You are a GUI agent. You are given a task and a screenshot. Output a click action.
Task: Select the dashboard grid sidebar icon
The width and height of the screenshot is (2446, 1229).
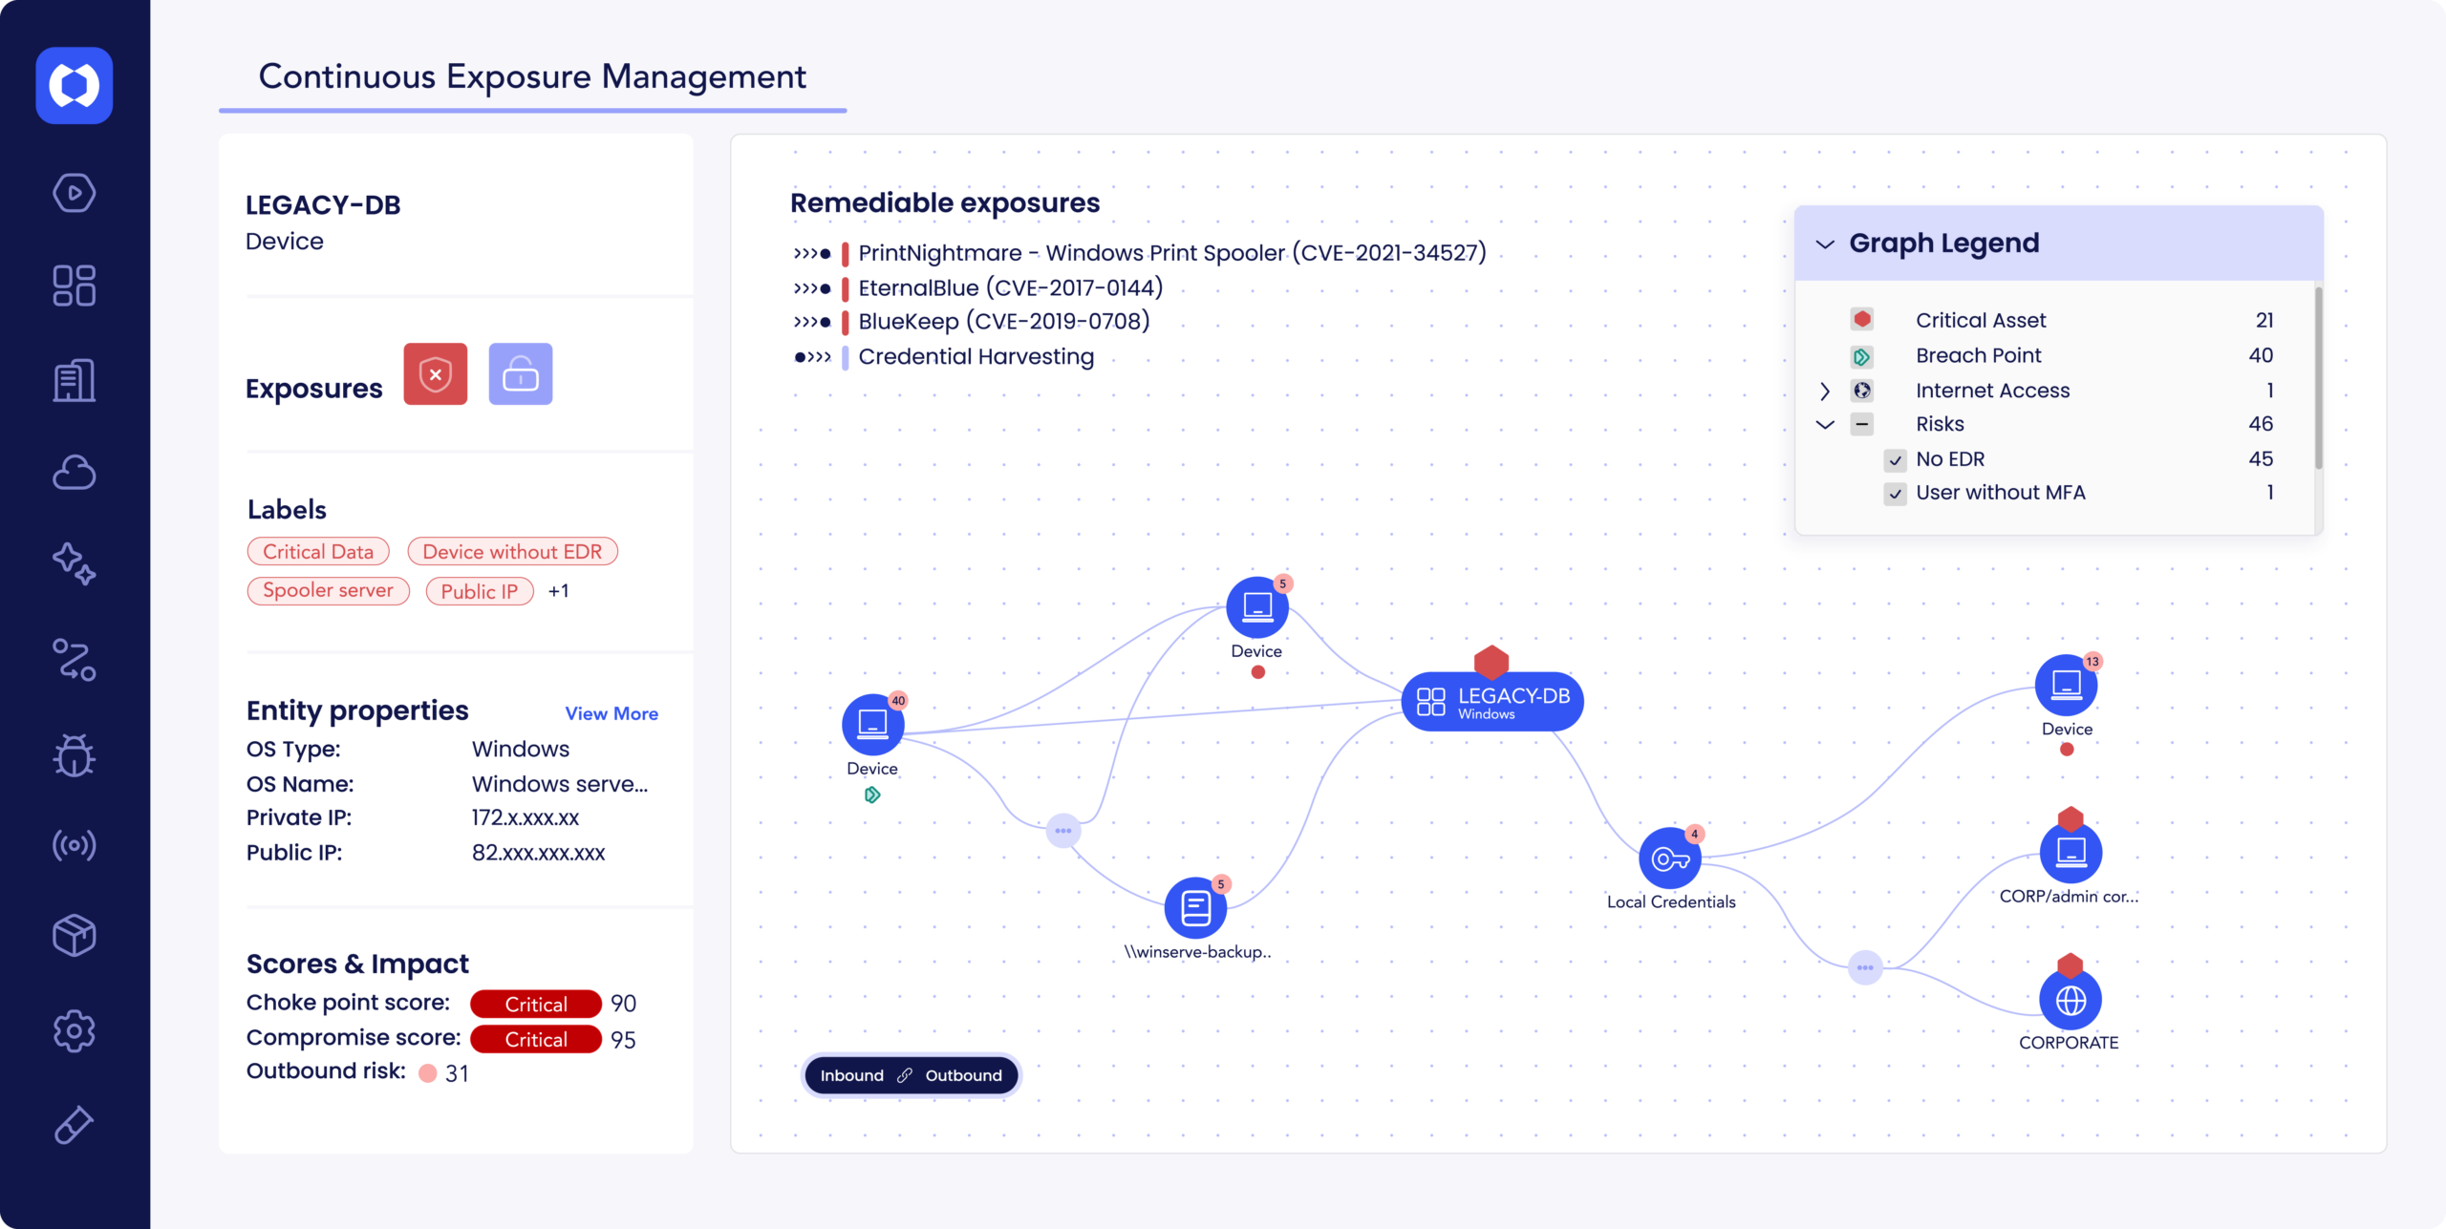(x=74, y=286)
